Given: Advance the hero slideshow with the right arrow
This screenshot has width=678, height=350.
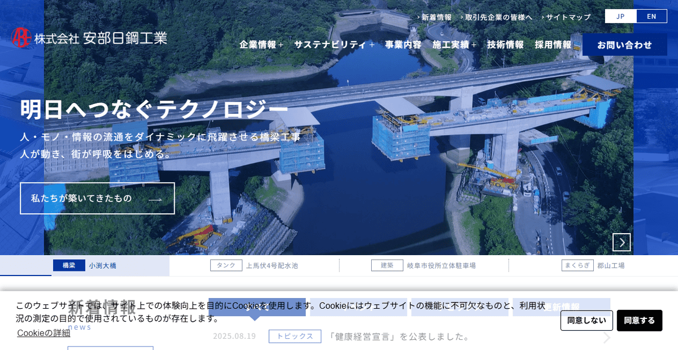Looking at the screenshot, I should click(621, 242).
